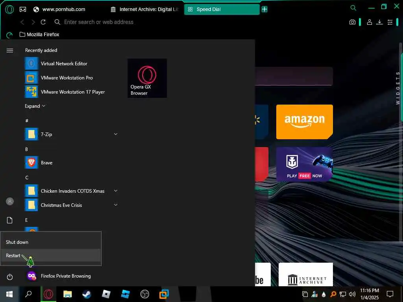Expand the Start menu hamburger icon
The width and height of the screenshot is (403, 302).
coord(10,50)
